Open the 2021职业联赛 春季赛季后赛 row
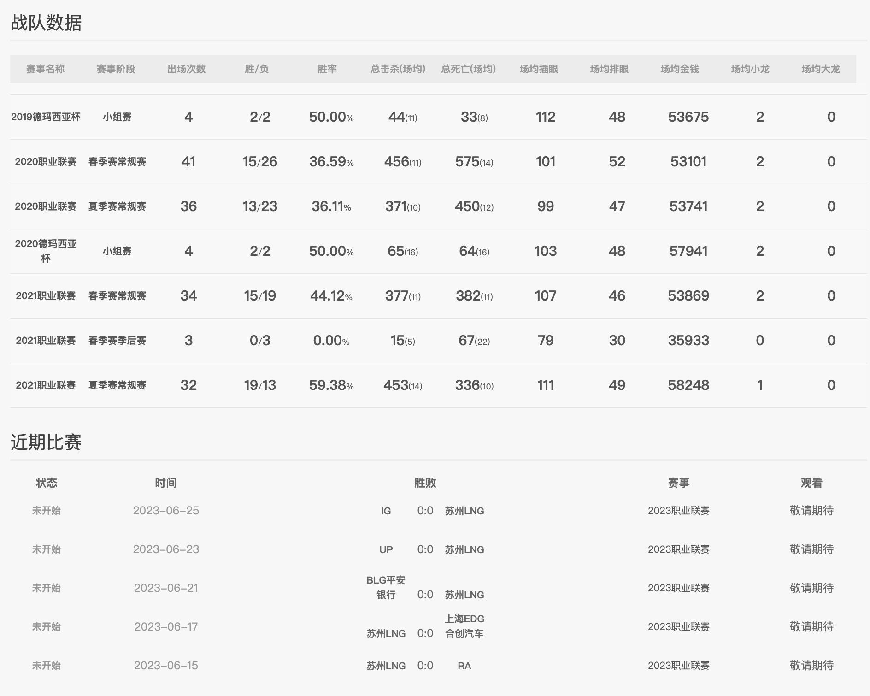 point(46,340)
